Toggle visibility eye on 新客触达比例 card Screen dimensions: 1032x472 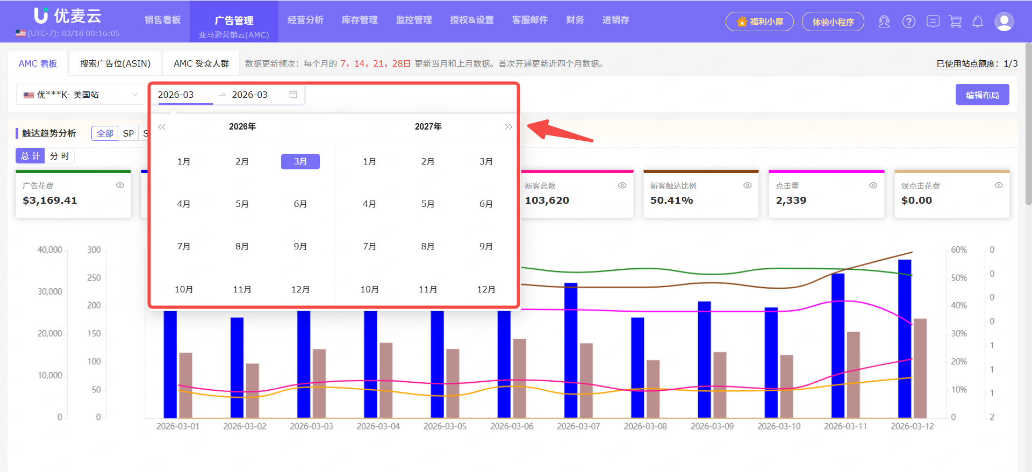point(747,185)
